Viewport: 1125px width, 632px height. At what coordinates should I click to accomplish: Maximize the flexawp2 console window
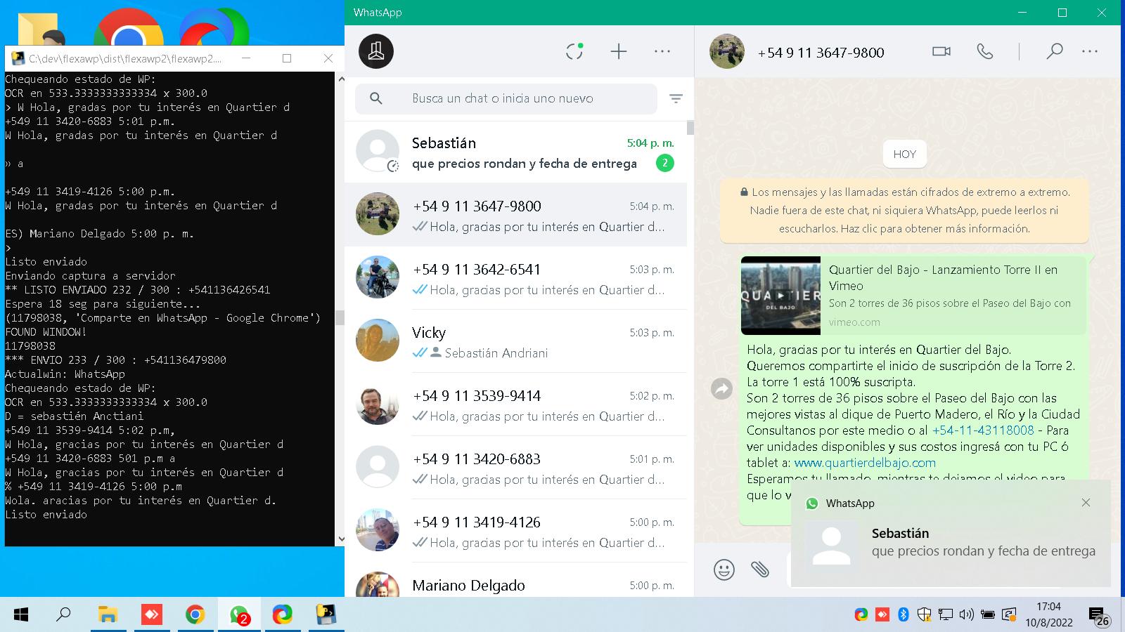287,58
